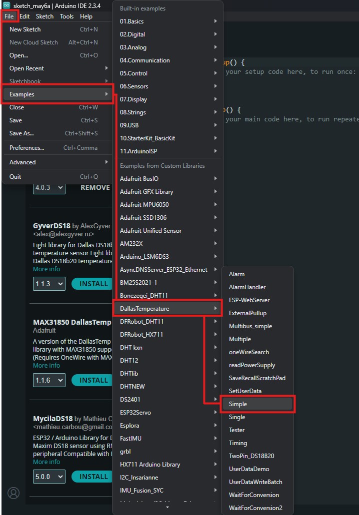Open DallasTemperature examples submenu

click(x=168, y=309)
